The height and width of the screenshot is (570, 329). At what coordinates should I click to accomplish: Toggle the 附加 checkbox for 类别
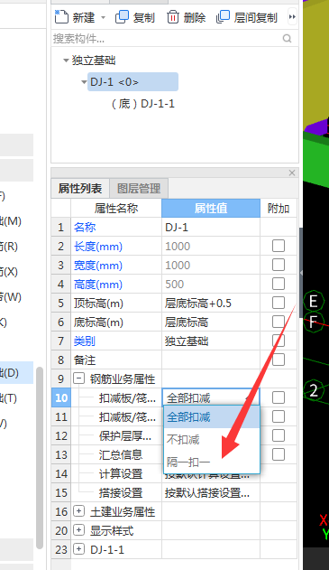[x=279, y=341]
